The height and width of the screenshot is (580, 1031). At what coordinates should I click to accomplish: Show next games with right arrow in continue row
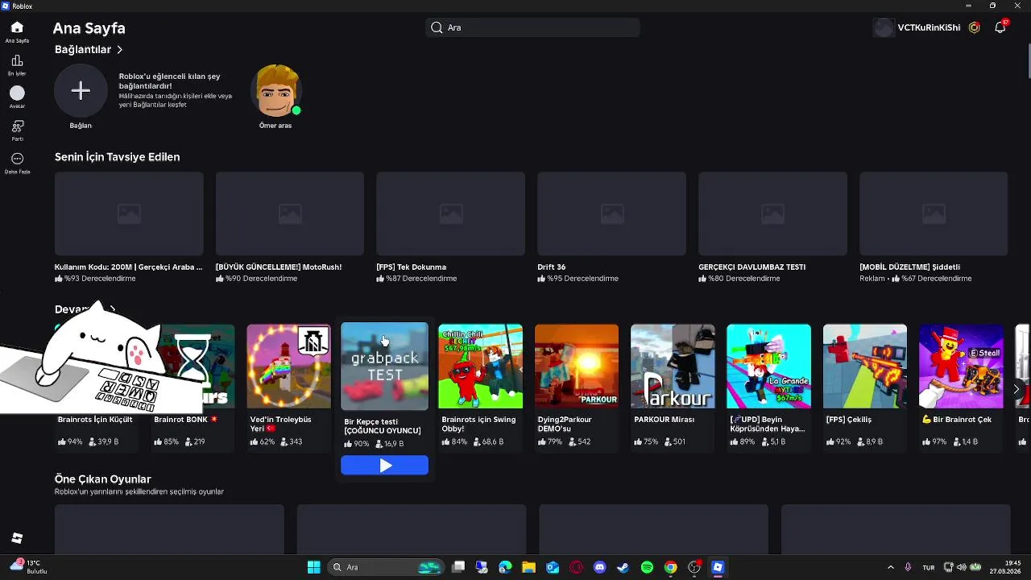point(1016,389)
